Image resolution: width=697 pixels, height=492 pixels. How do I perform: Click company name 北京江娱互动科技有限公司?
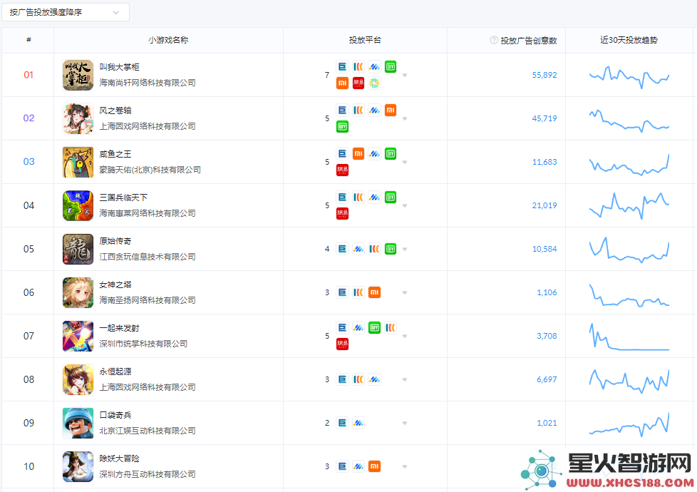(147, 431)
